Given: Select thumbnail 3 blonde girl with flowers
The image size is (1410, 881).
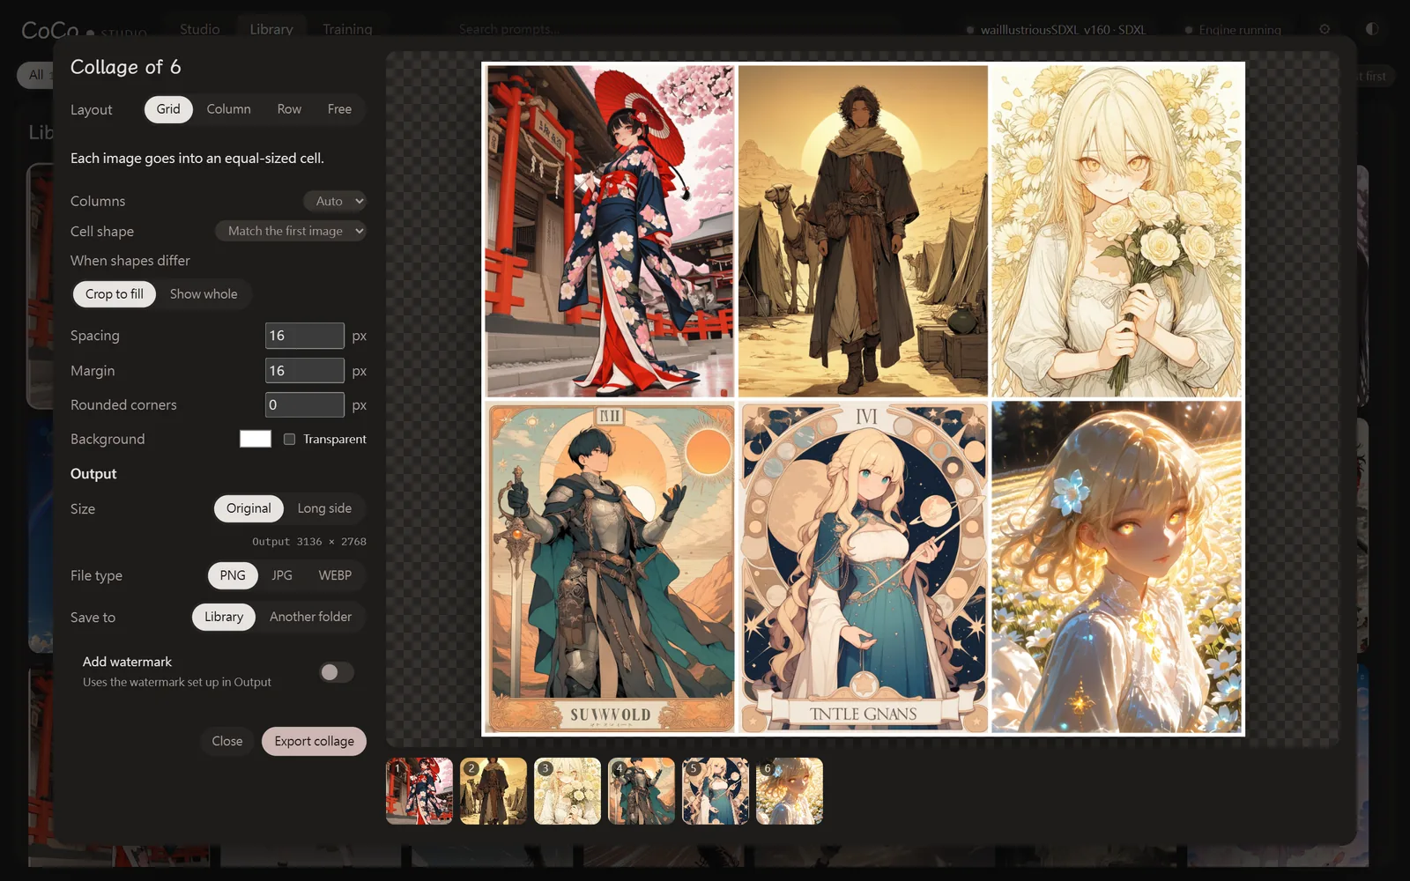Looking at the screenshot, I should tap(568, 791).
